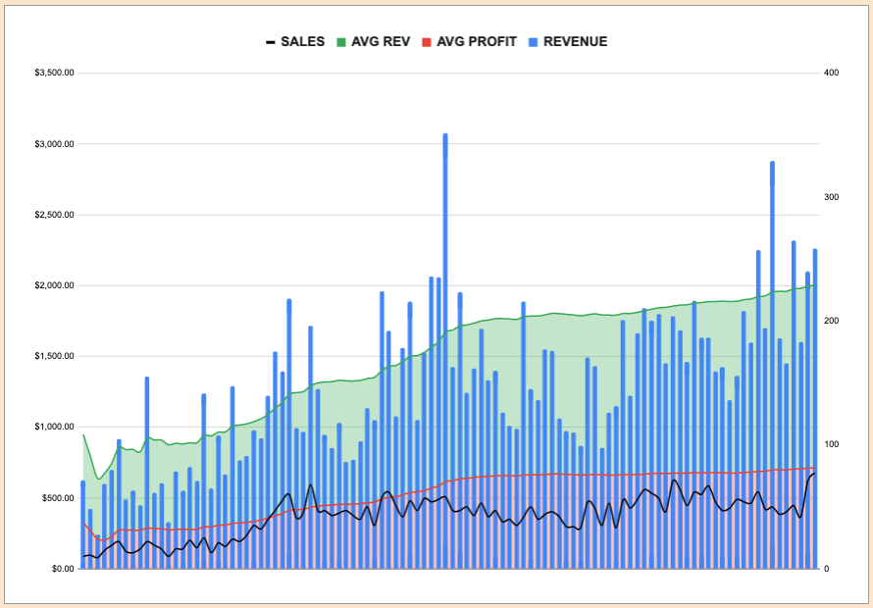This screenshot has width=873, height=608.
Task: Click the AVG PROFIT legend label
Action: tap(477, 42)
